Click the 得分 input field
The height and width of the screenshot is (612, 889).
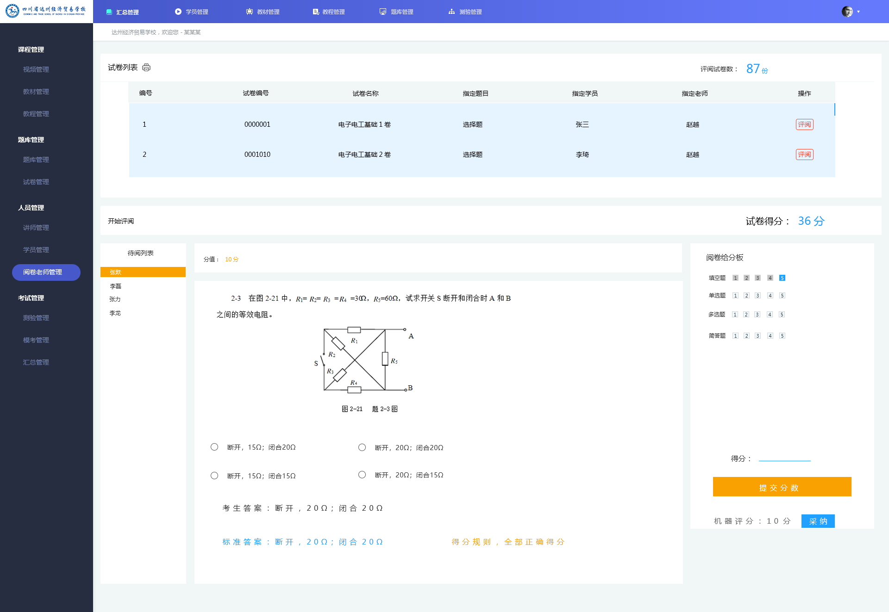tap(784, 457)
